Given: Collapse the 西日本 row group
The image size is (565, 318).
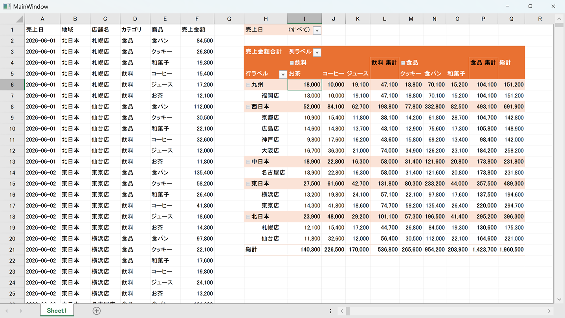Looking at the screenshot, I should 248,107.
